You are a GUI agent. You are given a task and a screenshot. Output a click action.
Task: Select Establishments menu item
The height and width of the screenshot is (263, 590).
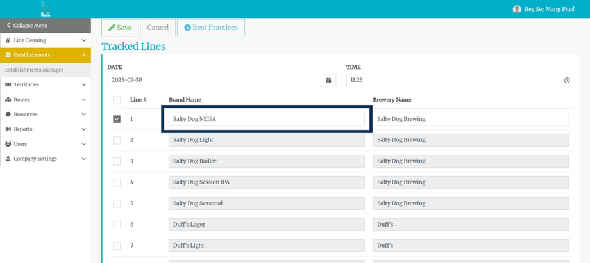46,55
